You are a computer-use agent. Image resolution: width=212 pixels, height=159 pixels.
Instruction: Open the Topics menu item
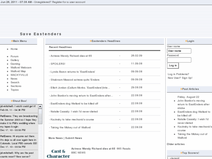[x=15, y=90]
